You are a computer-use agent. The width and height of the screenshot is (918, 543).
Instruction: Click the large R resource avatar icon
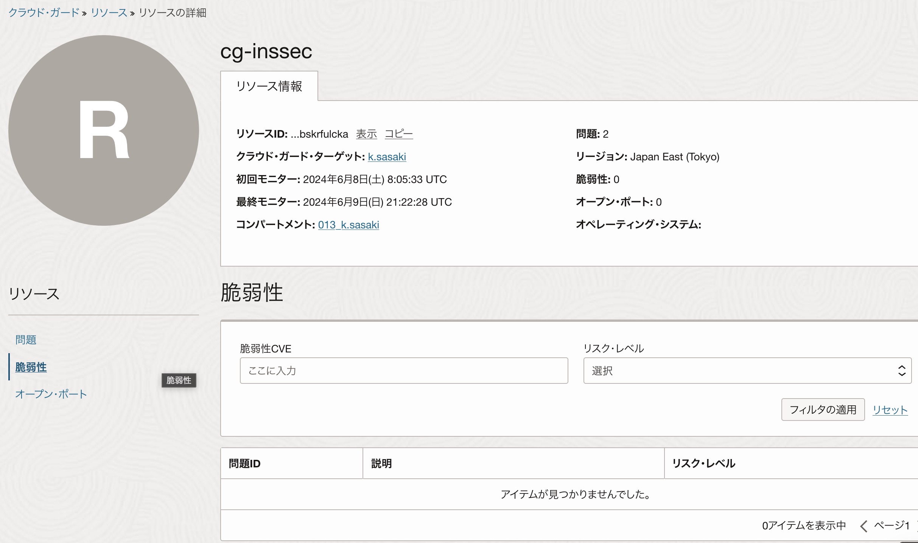[104, 130]
